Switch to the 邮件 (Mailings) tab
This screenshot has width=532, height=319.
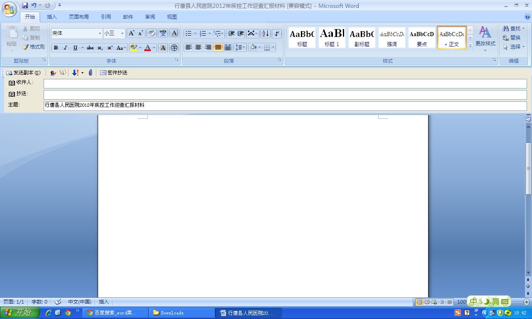[128, 17]
